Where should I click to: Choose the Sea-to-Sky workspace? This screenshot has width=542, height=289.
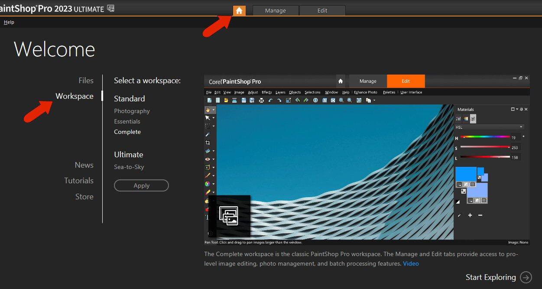coord(129,167)
